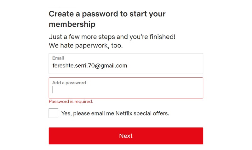This screenshot has width=252, height=150.
Task: Click the word 'Next' on the red button
Action: (x=126, y=136)
